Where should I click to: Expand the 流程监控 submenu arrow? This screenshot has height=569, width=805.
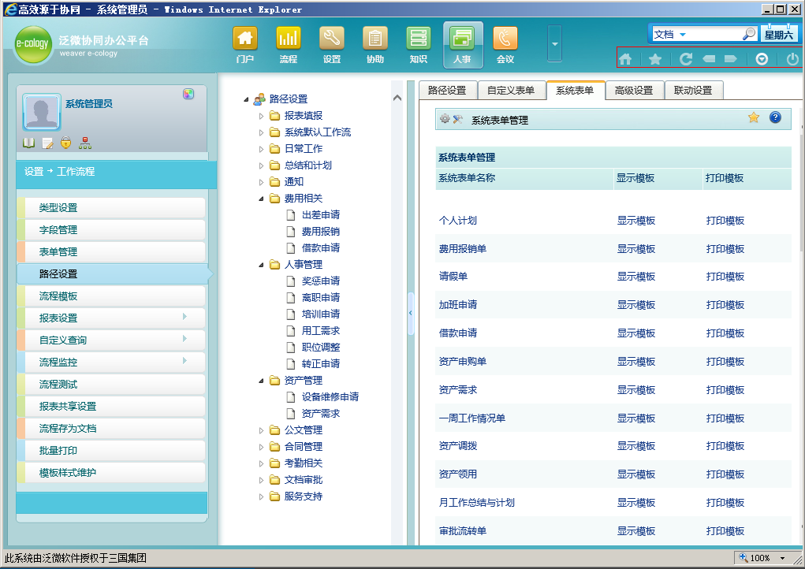pyautogui.click(x=184, y=361)
